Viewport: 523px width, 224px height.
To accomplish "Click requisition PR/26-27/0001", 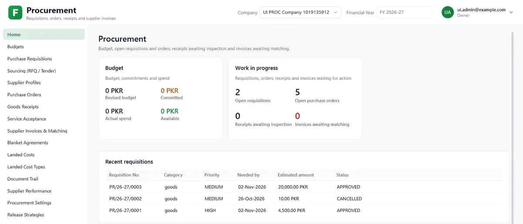I will pyautogui.click(x=125, y=211).
